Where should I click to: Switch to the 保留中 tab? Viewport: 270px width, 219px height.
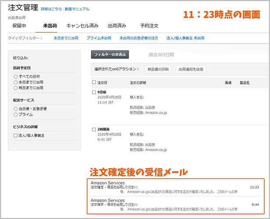pyautogui.click(x=19, y=26)
